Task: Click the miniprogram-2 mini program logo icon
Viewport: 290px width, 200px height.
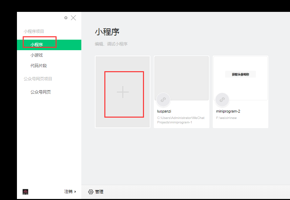Action: 222,100
